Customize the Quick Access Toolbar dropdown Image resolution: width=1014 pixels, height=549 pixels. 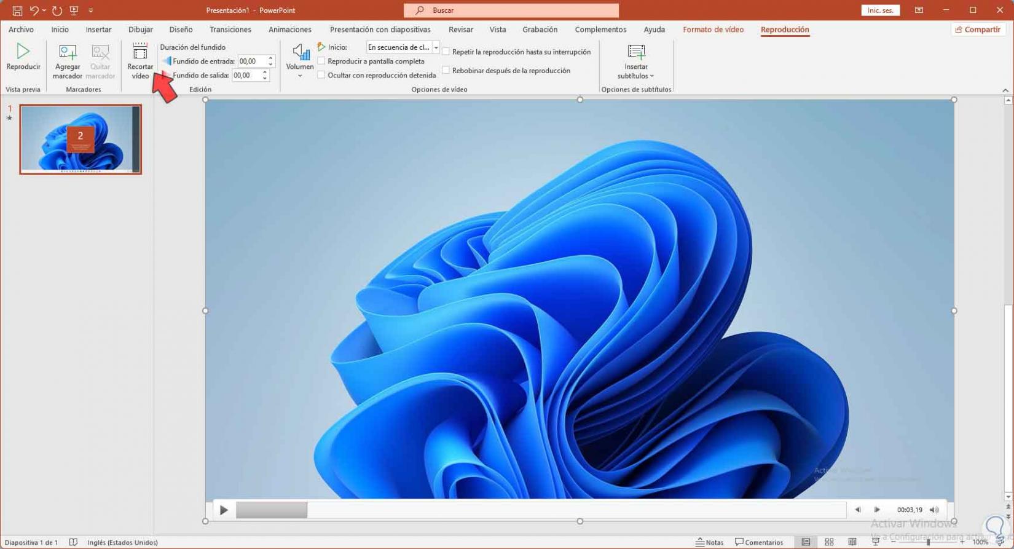coord(91,10)
